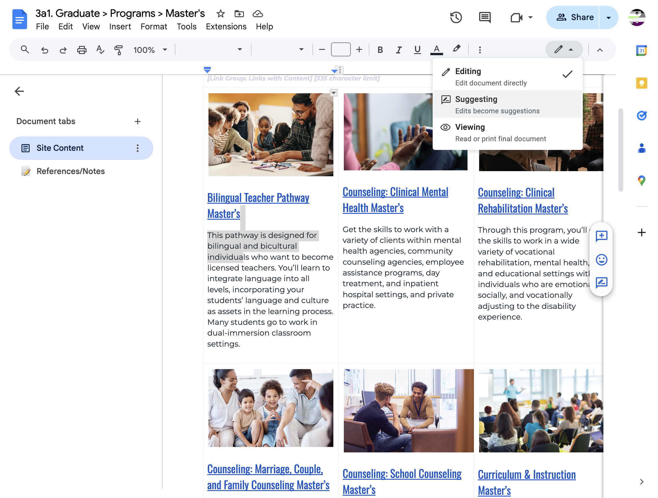658x498 pixels.
Task: Search the menus magnifier icon
Action: [x=25, y=49]
